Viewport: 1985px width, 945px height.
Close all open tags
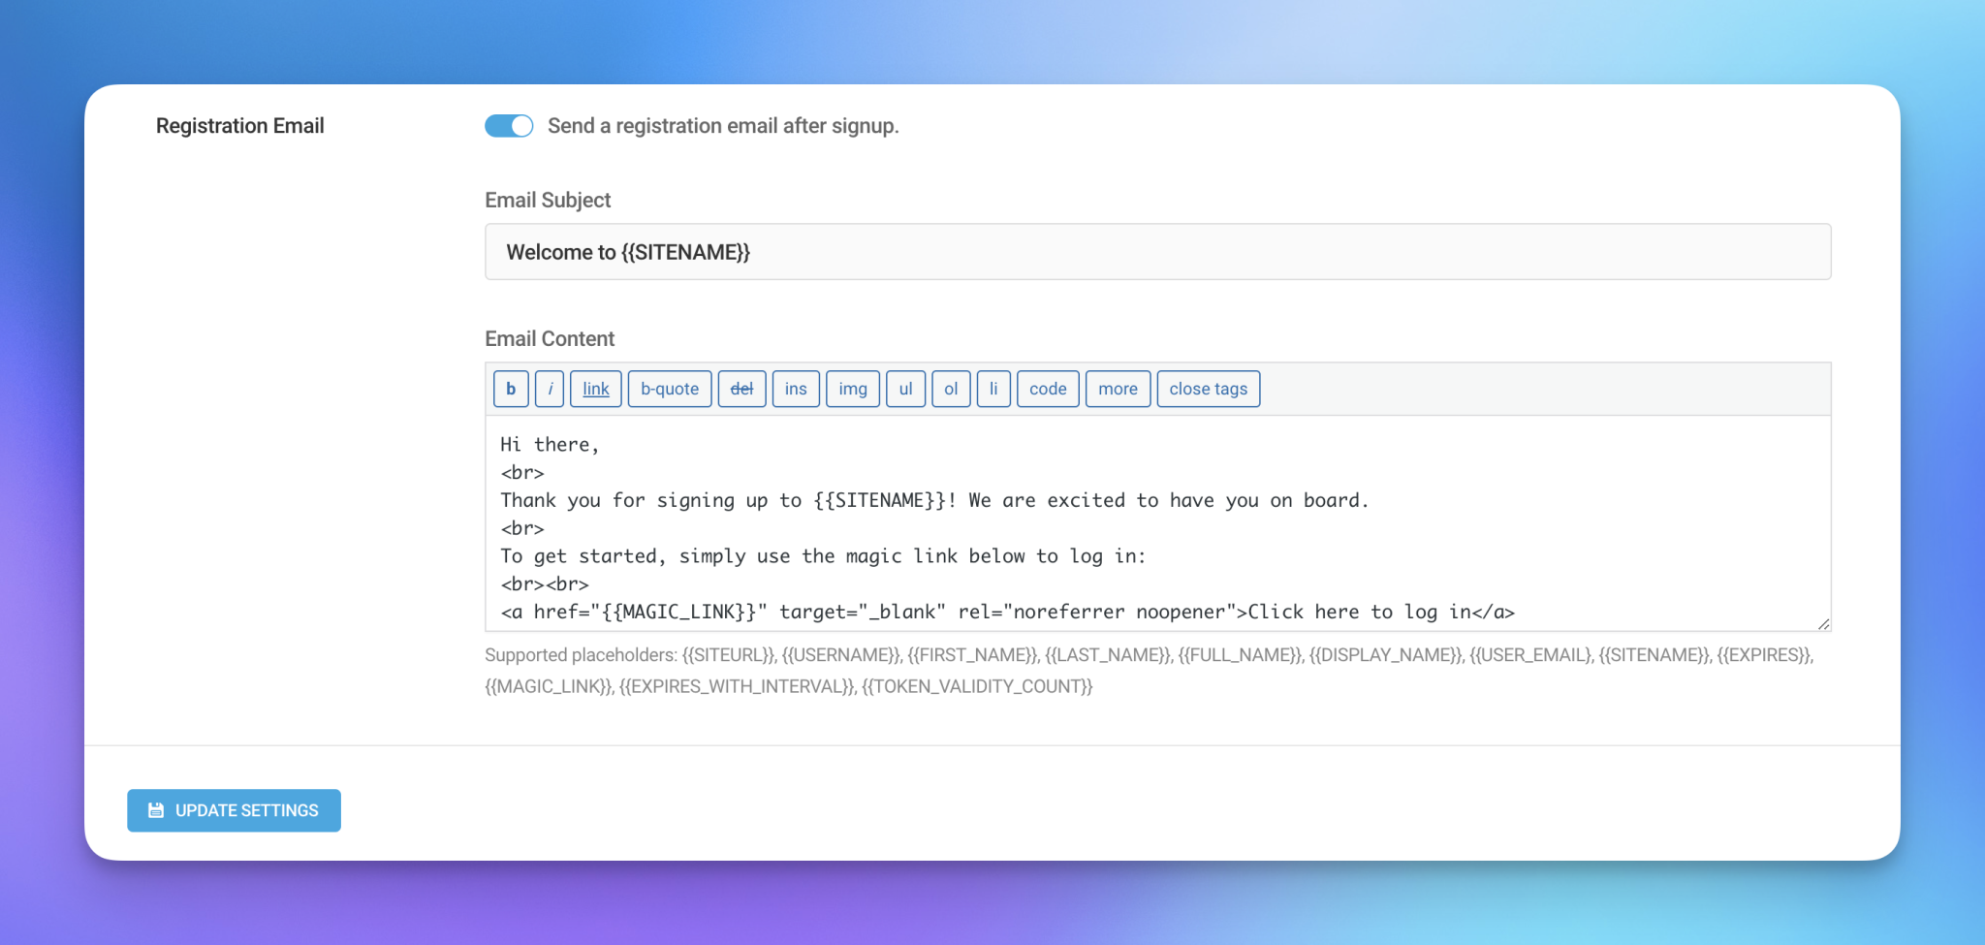click(1208, 389)
